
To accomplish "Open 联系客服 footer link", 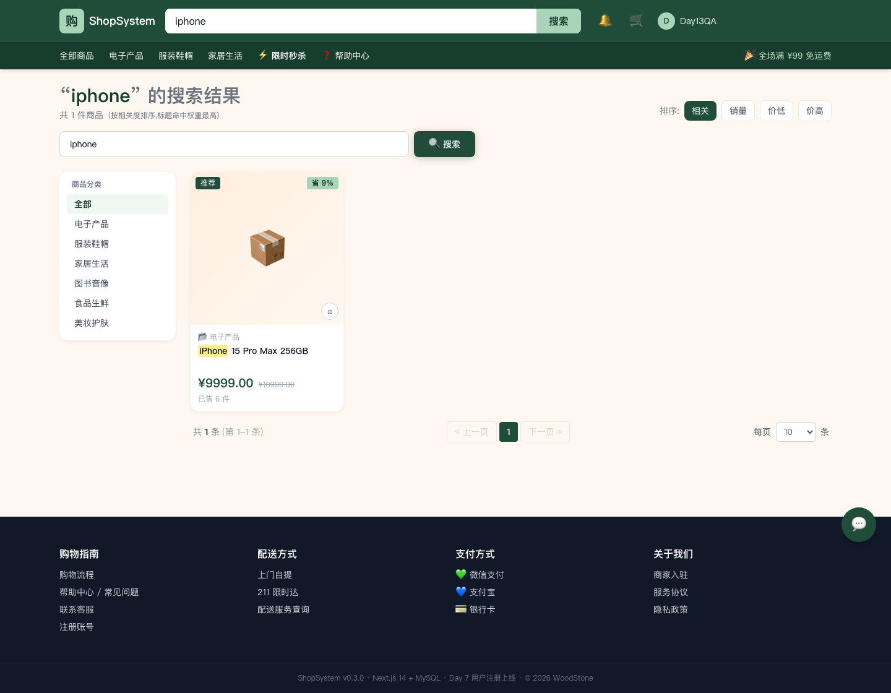I will pyautogui.click(x=77, y=609).
